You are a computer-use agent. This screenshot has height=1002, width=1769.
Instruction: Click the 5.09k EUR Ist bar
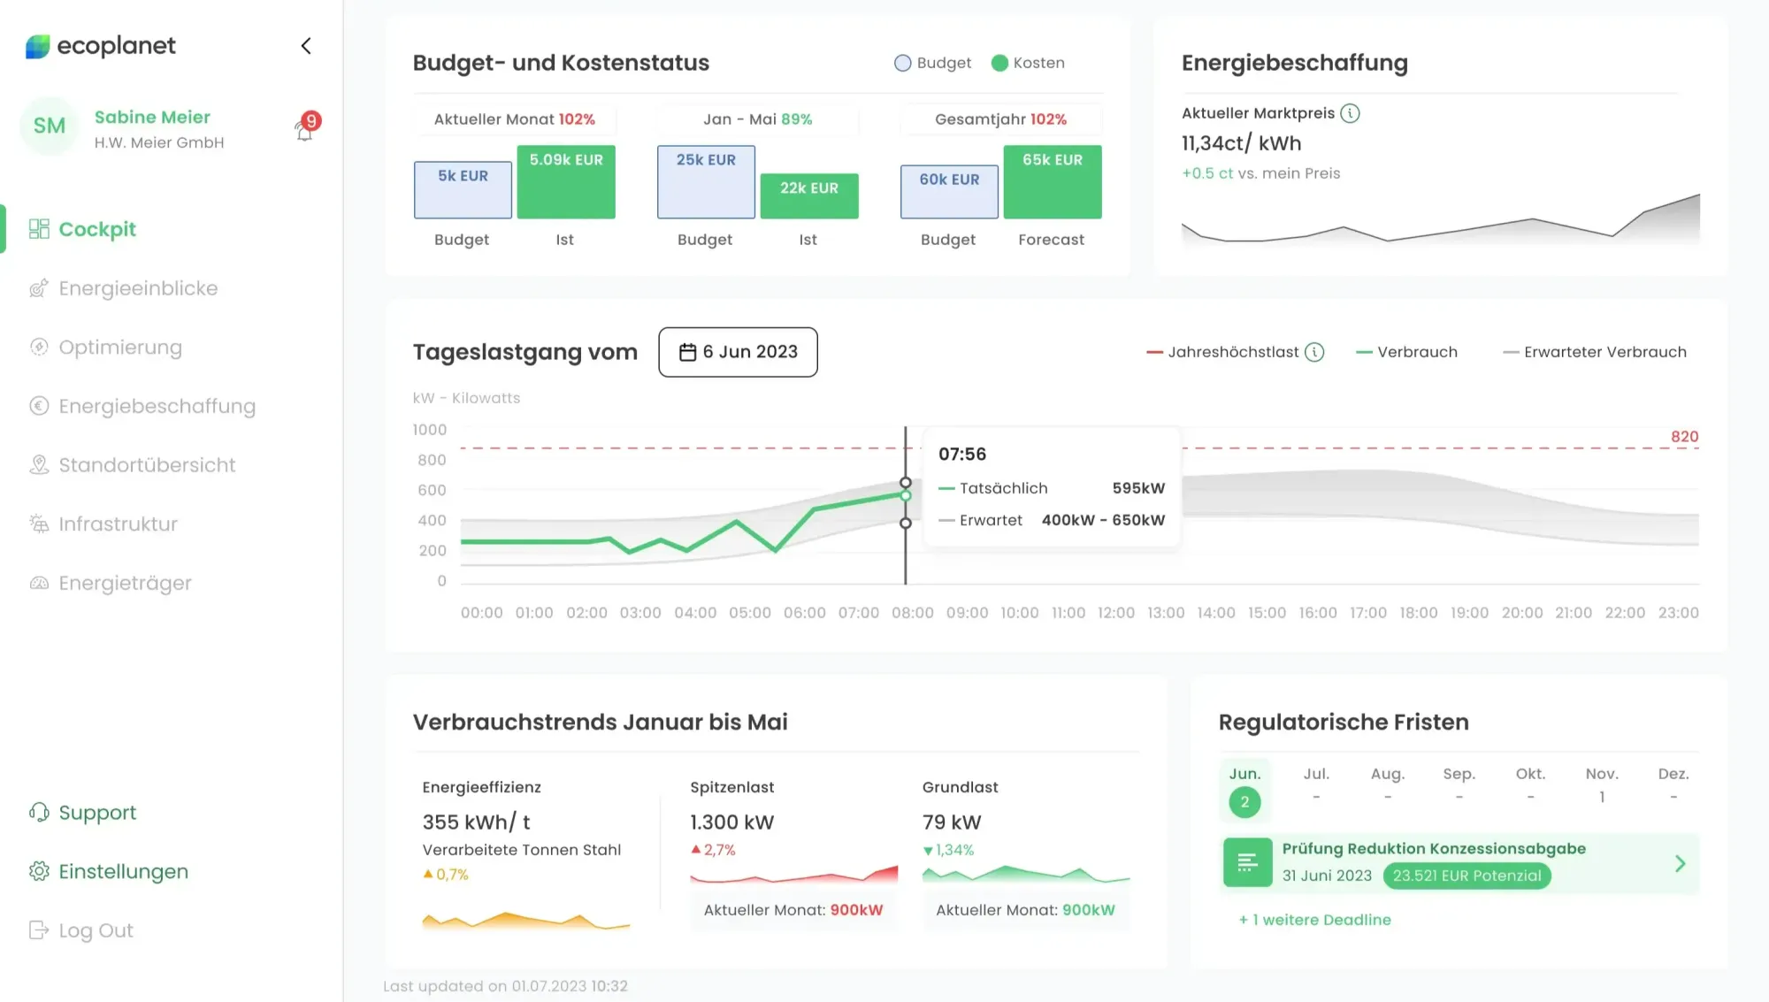tap(566, 181)
